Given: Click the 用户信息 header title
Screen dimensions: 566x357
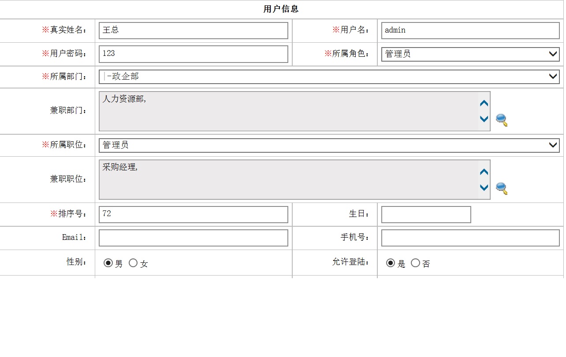Looking at the screenshot, I should click(x=281, y=9).
